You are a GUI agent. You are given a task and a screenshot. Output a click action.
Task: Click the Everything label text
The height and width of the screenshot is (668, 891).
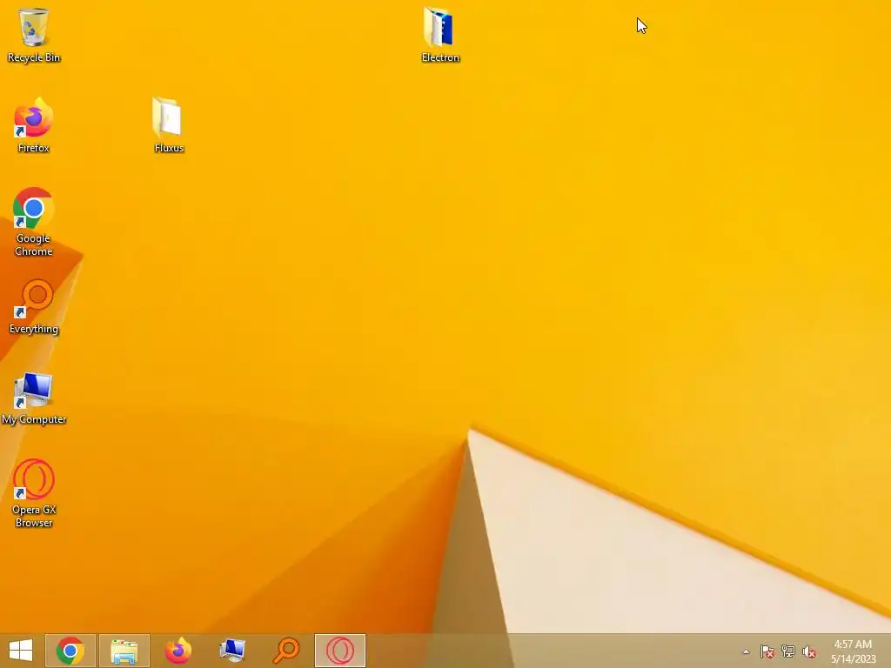(x=34, y=329)
